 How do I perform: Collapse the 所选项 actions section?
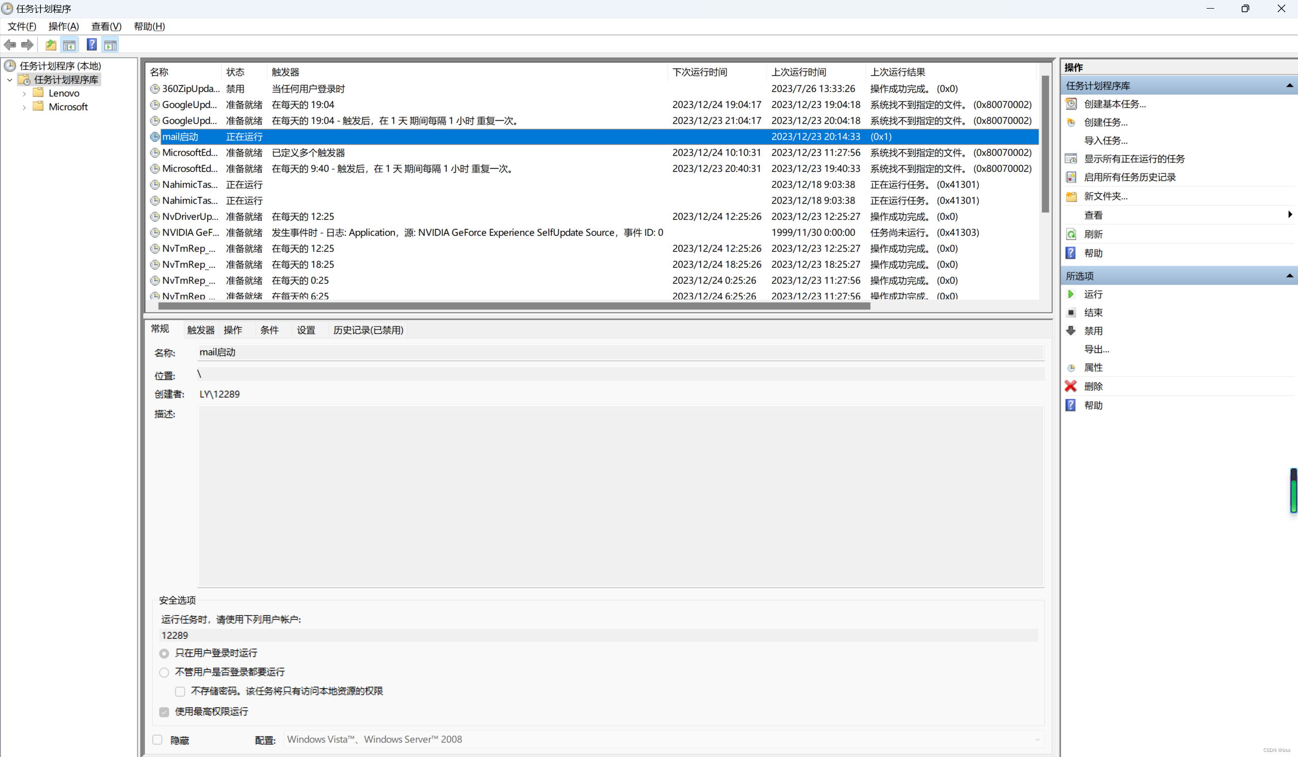tap(1289, 276)
